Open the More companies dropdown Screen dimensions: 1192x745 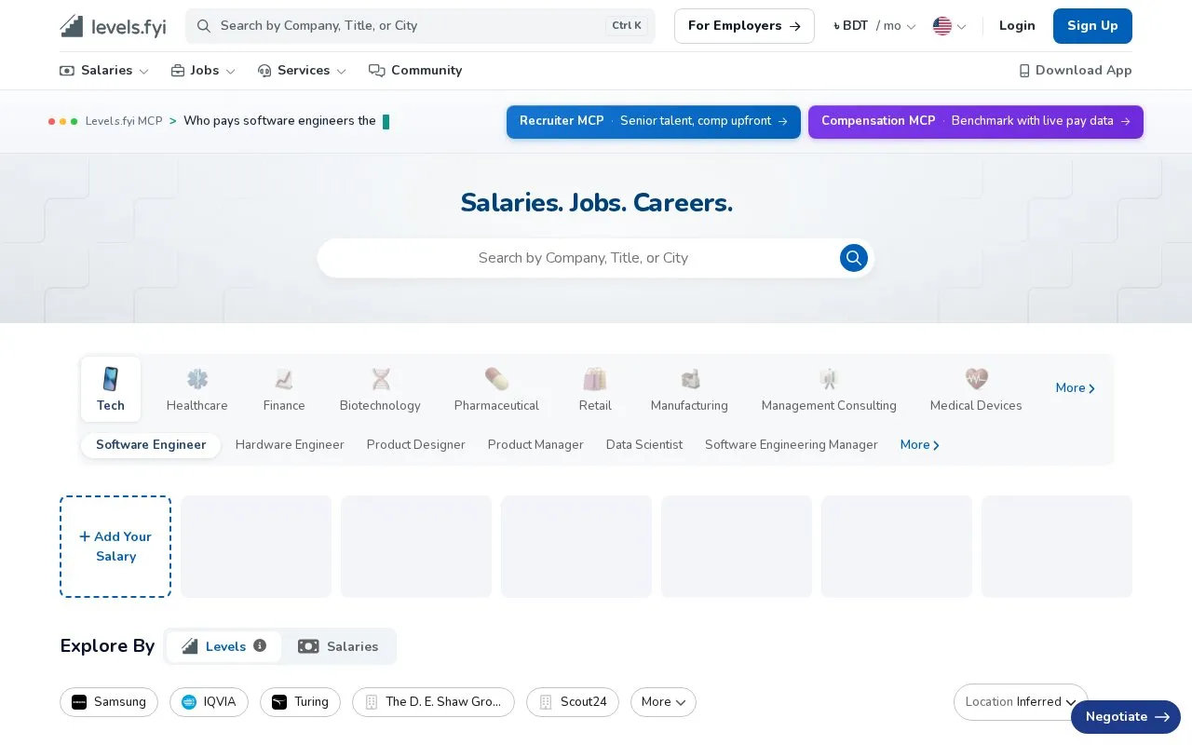tap(663, 702)
